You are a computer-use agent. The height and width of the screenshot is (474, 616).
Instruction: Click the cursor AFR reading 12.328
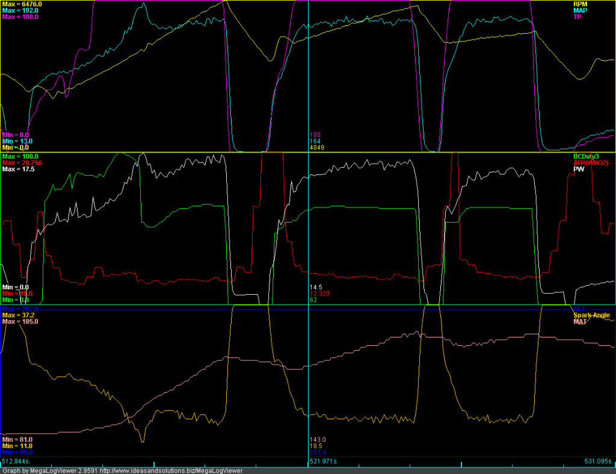click(x=319, y=294)
